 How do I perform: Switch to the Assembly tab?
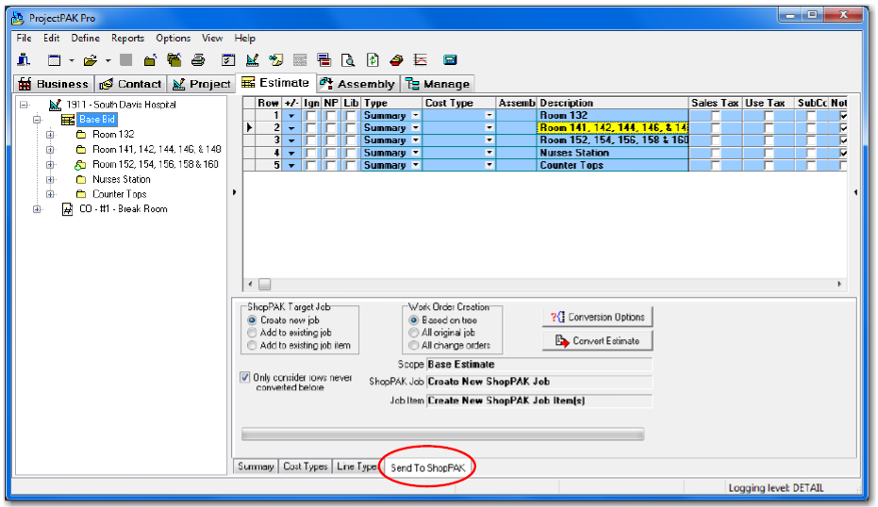(357, 84)
